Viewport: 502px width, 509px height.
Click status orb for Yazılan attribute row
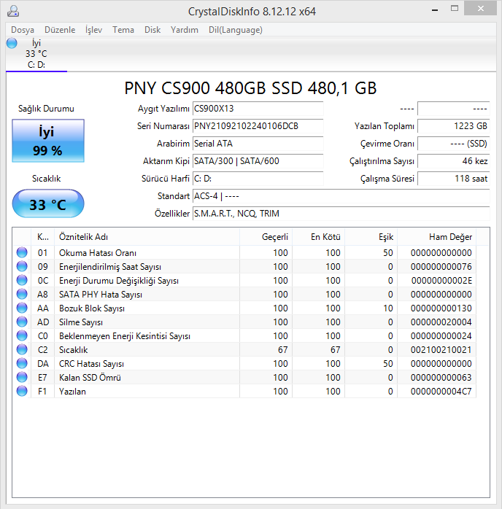pyautogui.click(x=22, y=391)
